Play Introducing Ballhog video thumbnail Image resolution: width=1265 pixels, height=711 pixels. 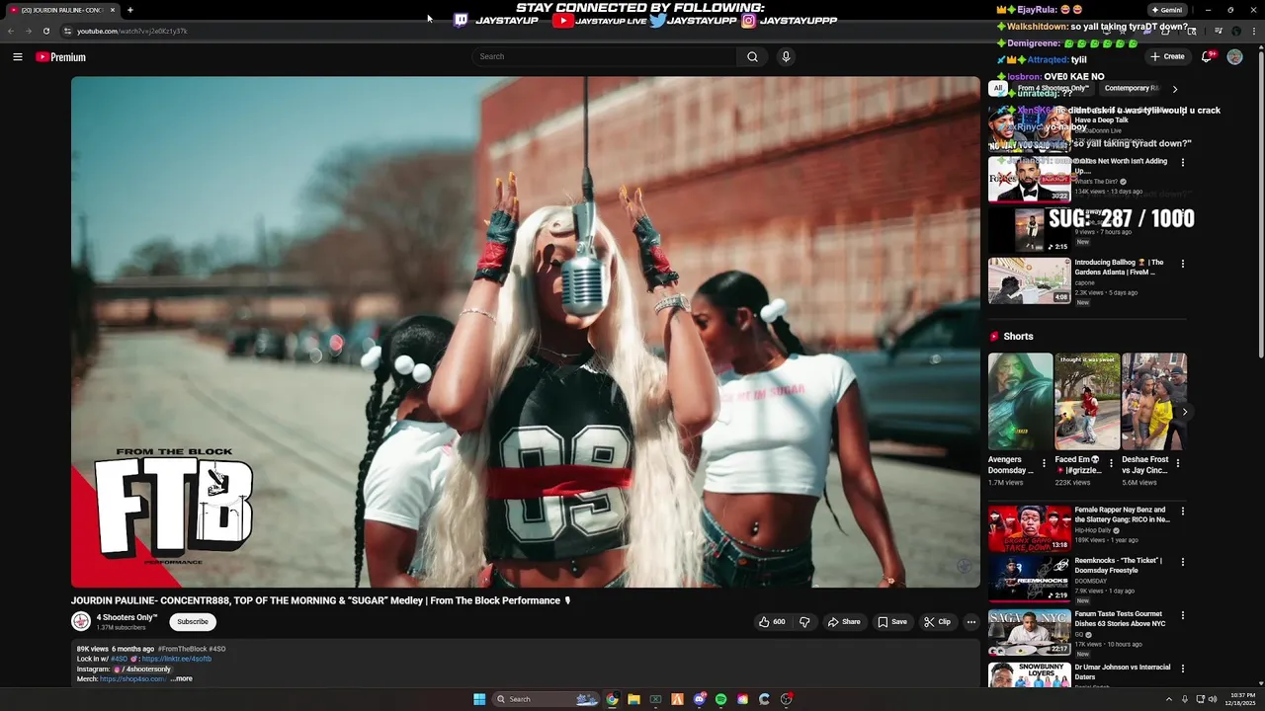click(1029, 281)
